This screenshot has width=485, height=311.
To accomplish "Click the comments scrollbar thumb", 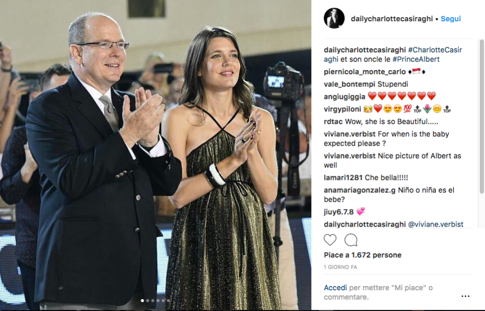I will pyautogui.click(x=481, y=116).
